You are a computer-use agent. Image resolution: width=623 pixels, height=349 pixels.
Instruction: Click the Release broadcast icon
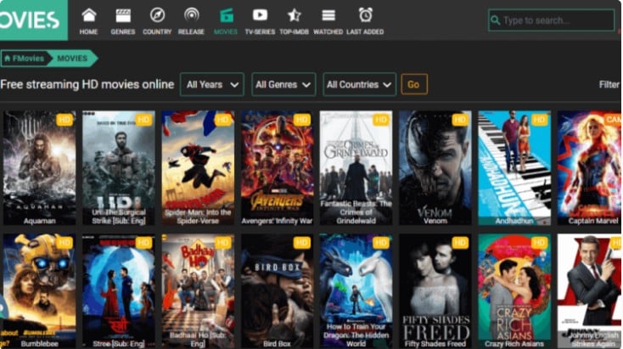(191, 15)
